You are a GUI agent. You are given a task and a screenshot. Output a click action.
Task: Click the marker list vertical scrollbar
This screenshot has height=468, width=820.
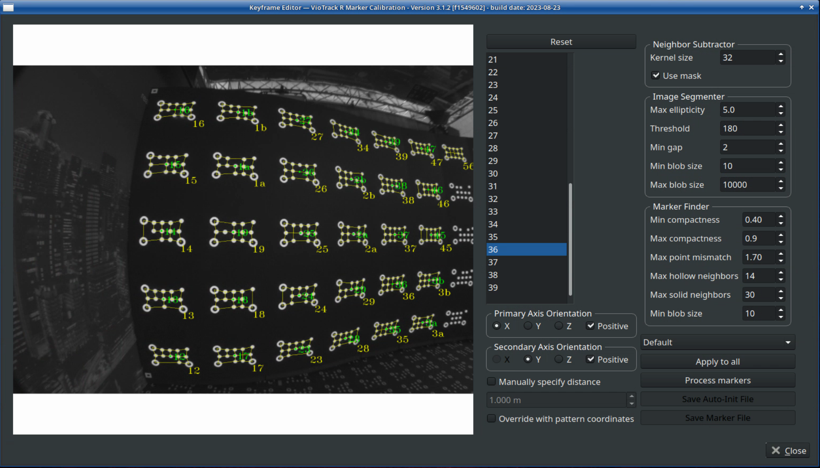(x=570, y=239)
